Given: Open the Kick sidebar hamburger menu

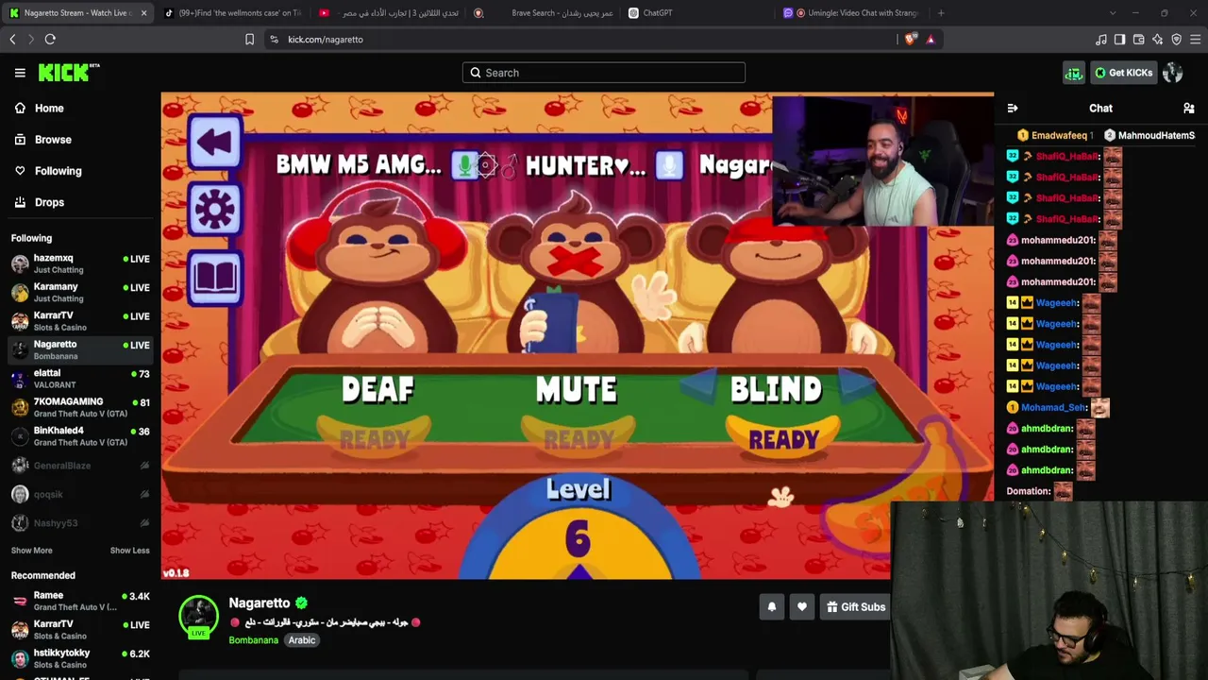Looking at the screenshot, I should [x=20, y=73].
